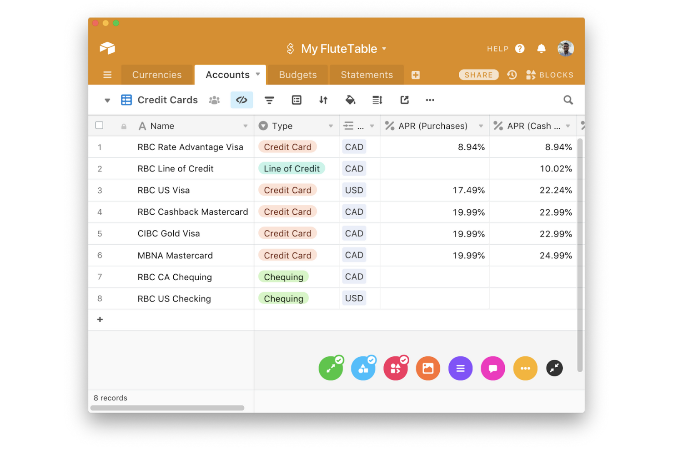This screenshot has height=449, width=673.
Task: Click the orange image circle icon
Action: [428, 368]
